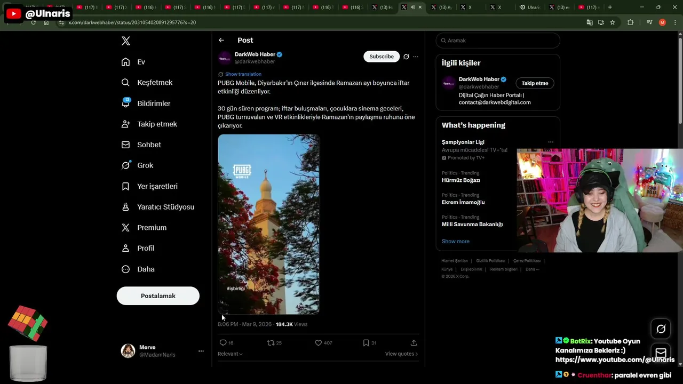The width and height of the screenshot is (683, 384).
Task: Click the Postalamak post button
Action: coord(158,296)
